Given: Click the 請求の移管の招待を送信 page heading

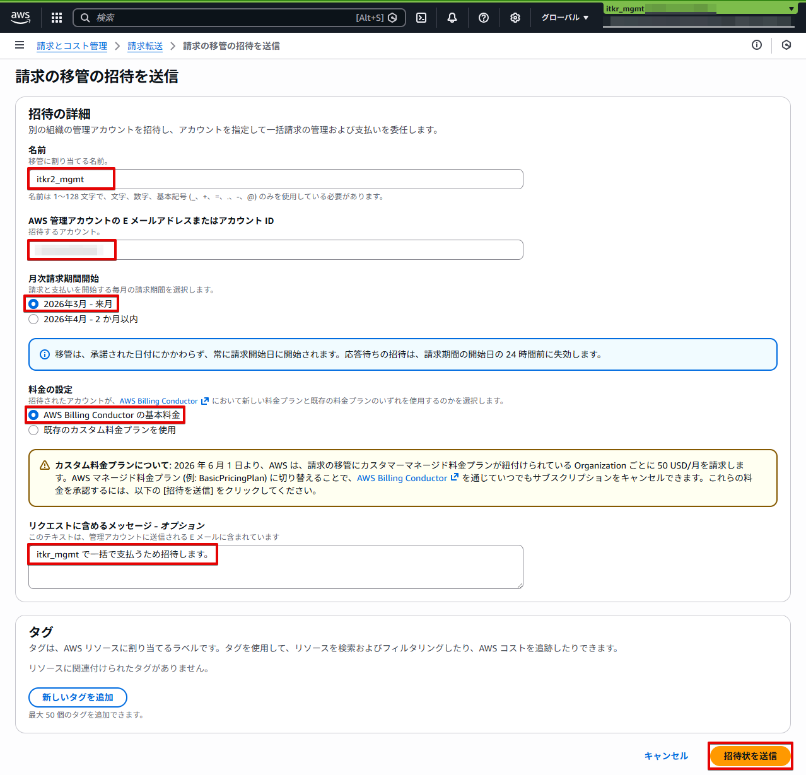Looking at the screenshot, I should (97, 76).
